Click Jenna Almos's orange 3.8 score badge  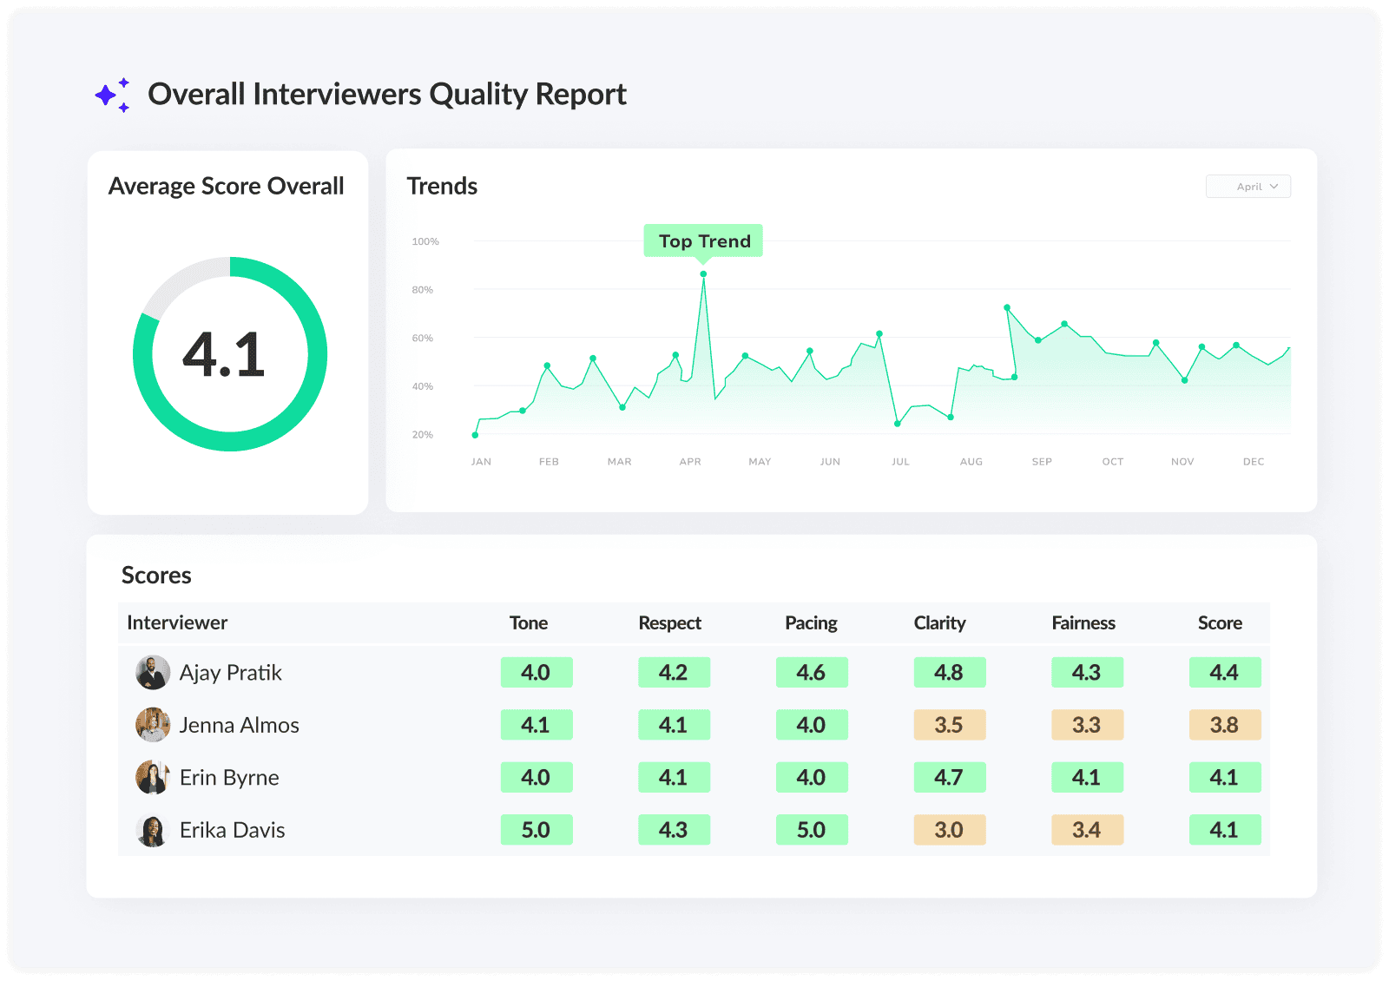(x=1224, y=725)
